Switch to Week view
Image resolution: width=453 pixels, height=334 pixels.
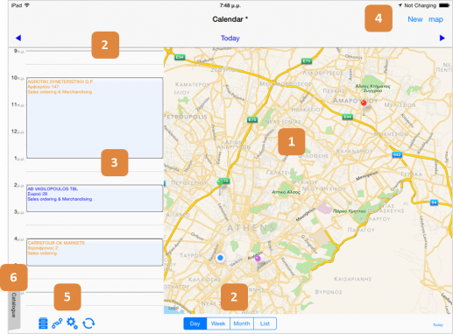pos(218,323)
